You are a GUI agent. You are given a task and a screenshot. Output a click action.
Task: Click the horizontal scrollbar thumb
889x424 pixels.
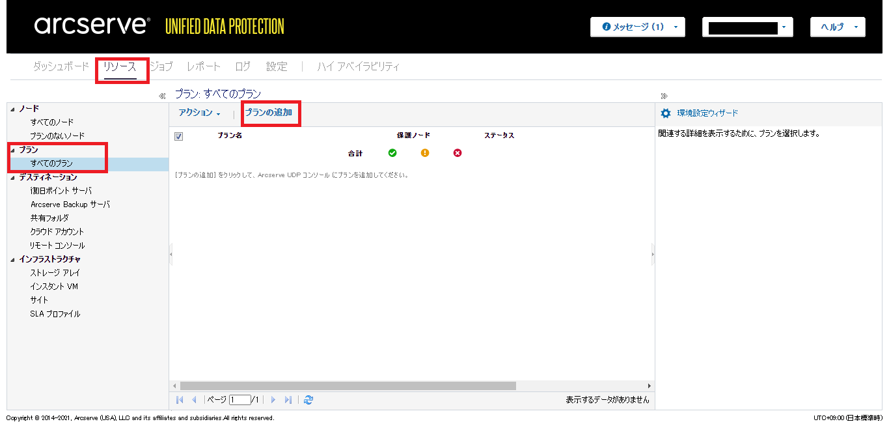(x=348, y=386)
